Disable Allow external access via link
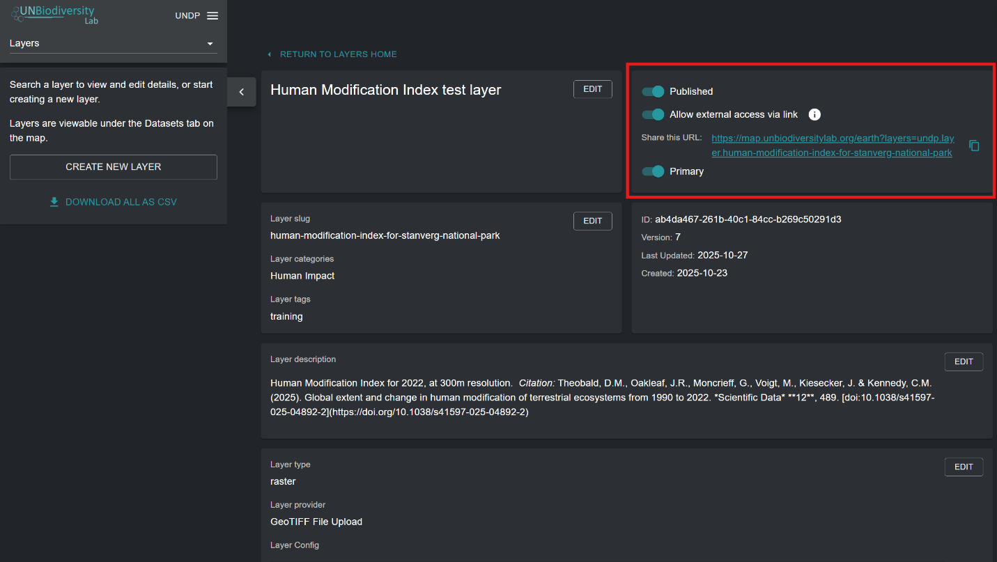 pos(653,114)
